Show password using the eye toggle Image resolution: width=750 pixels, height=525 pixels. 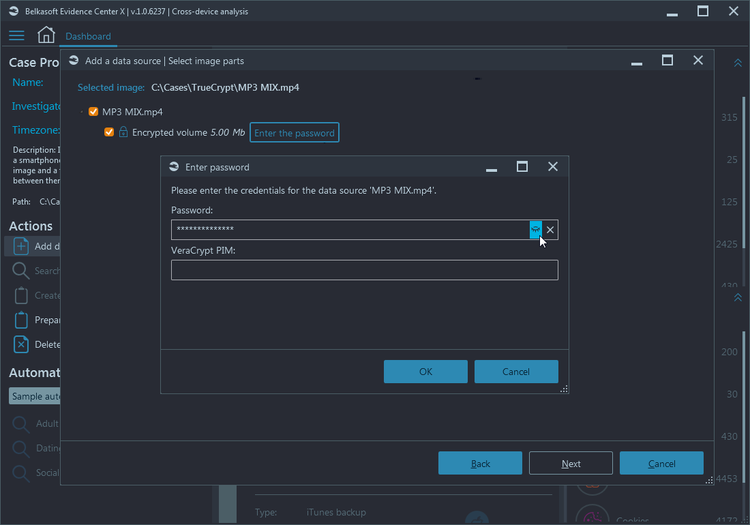click(x=536, y=230)
